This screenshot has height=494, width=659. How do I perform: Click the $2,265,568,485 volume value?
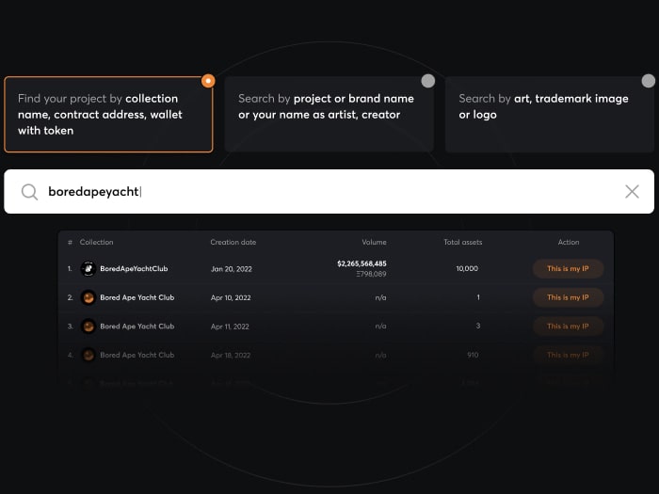(362, 263)
